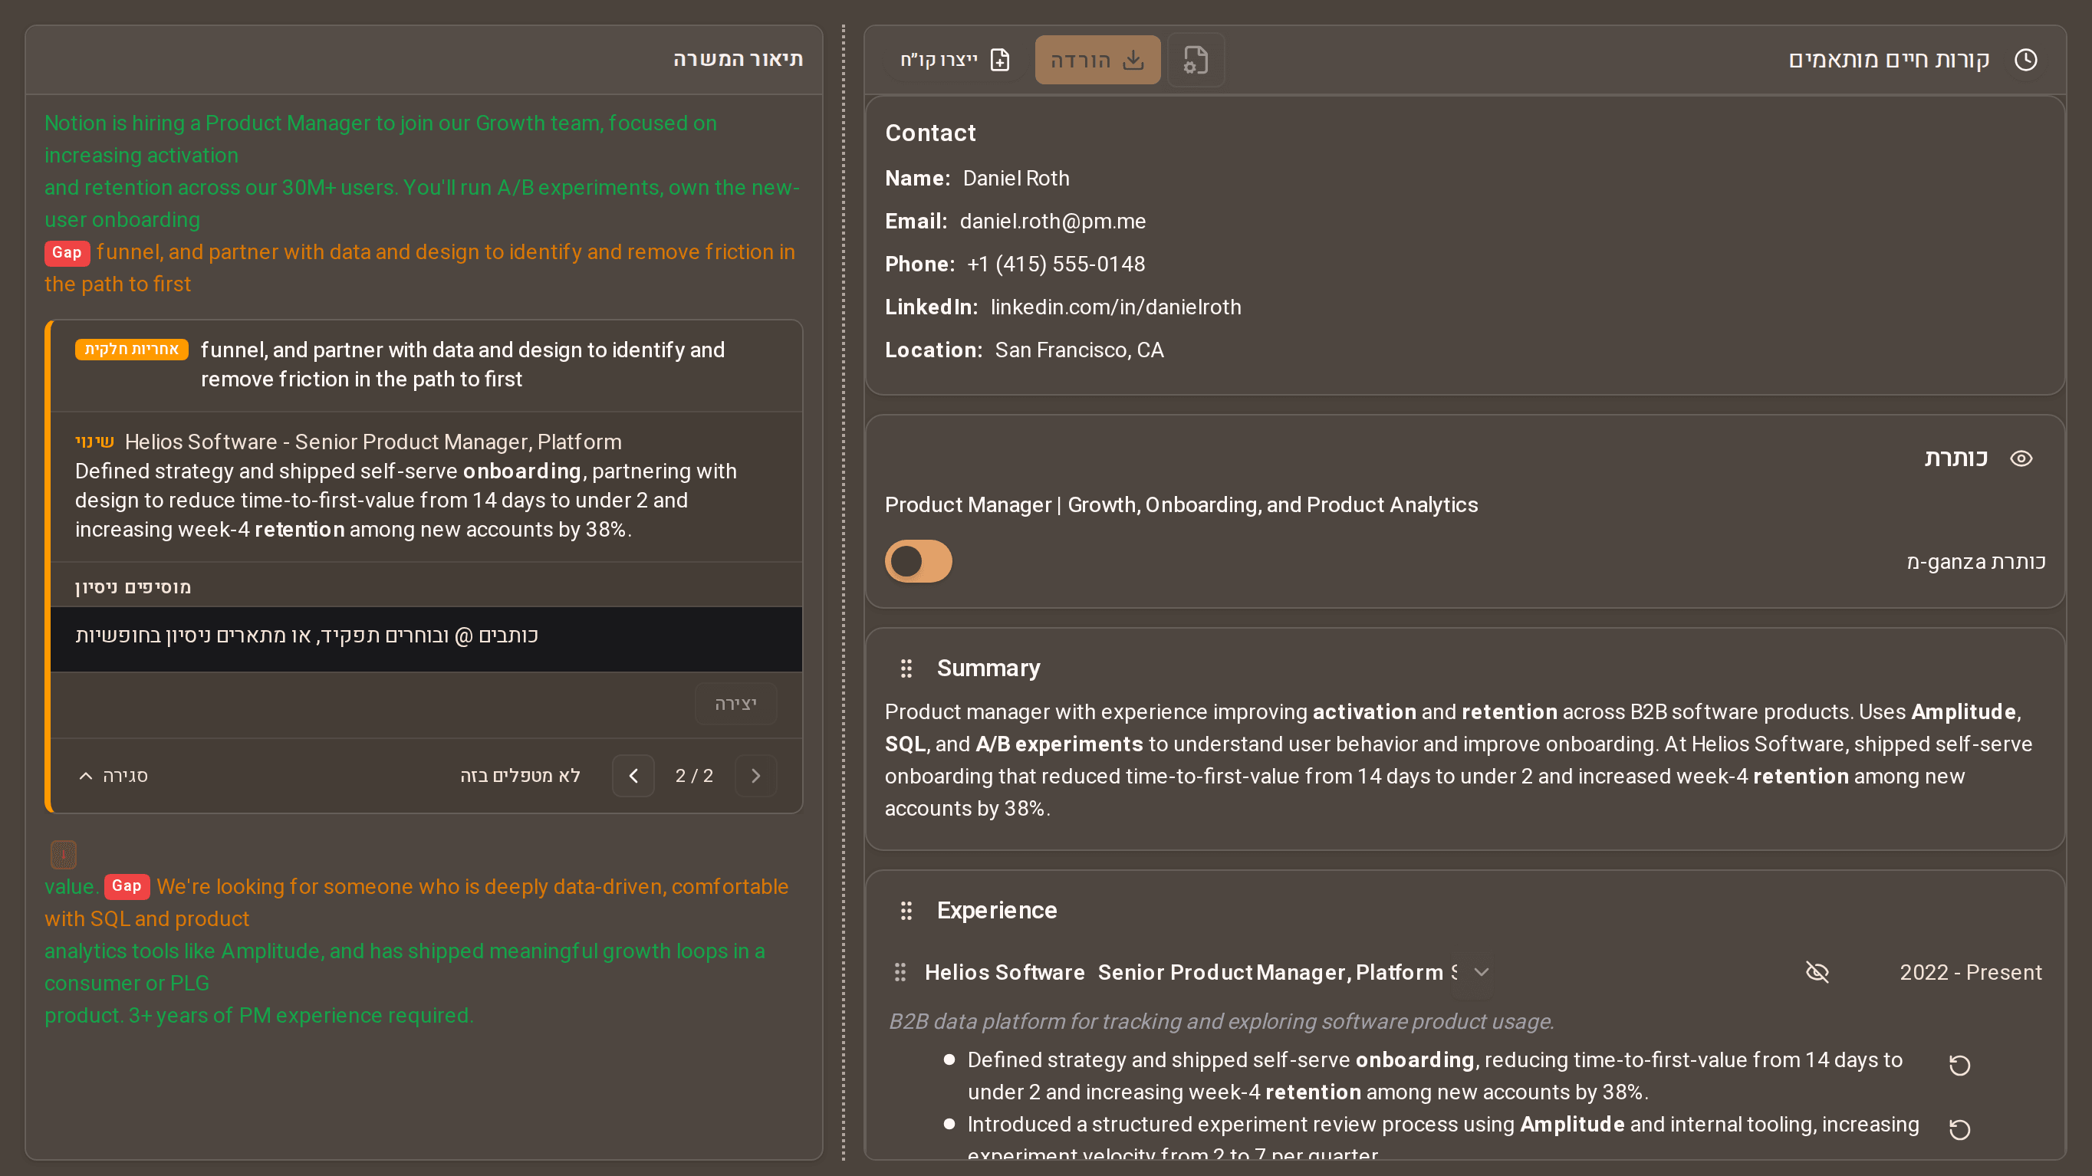This screenshot has height=1176, width=2092.
Task: Click the קורות חיים מותאמים heading
Action: click(1889, 59)
